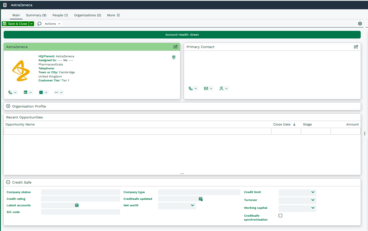Enable the Creditsafe synchronisation checkbox
The image size is (368, 231).
coord(280,216)
